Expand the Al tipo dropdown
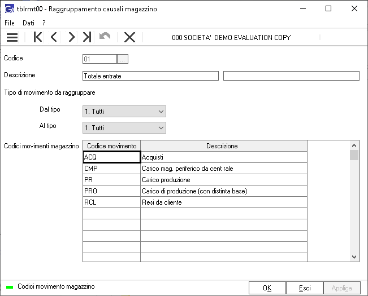The image size is (368, 296). point(124,128)
